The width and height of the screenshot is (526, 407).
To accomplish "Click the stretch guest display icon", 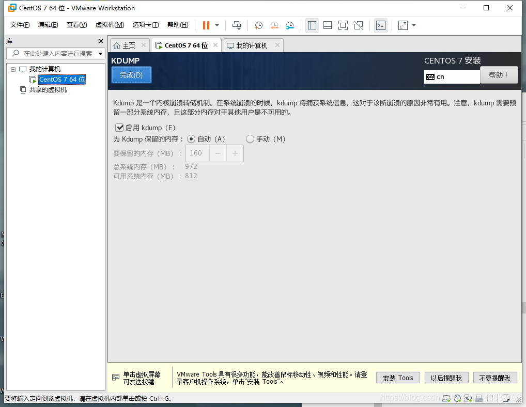I will coord(403,25).
